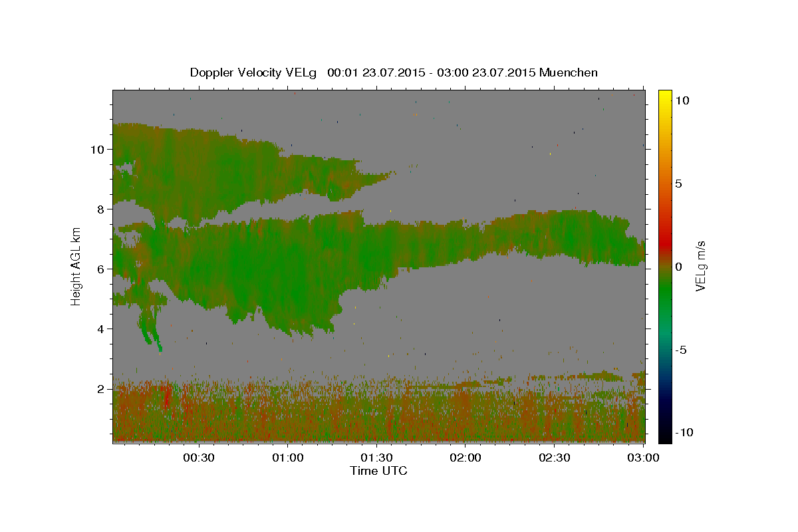Click the fall streak below 4 km at 00:15
The height and width of the screenshot is (532, 798).
[x=150, y=329]
